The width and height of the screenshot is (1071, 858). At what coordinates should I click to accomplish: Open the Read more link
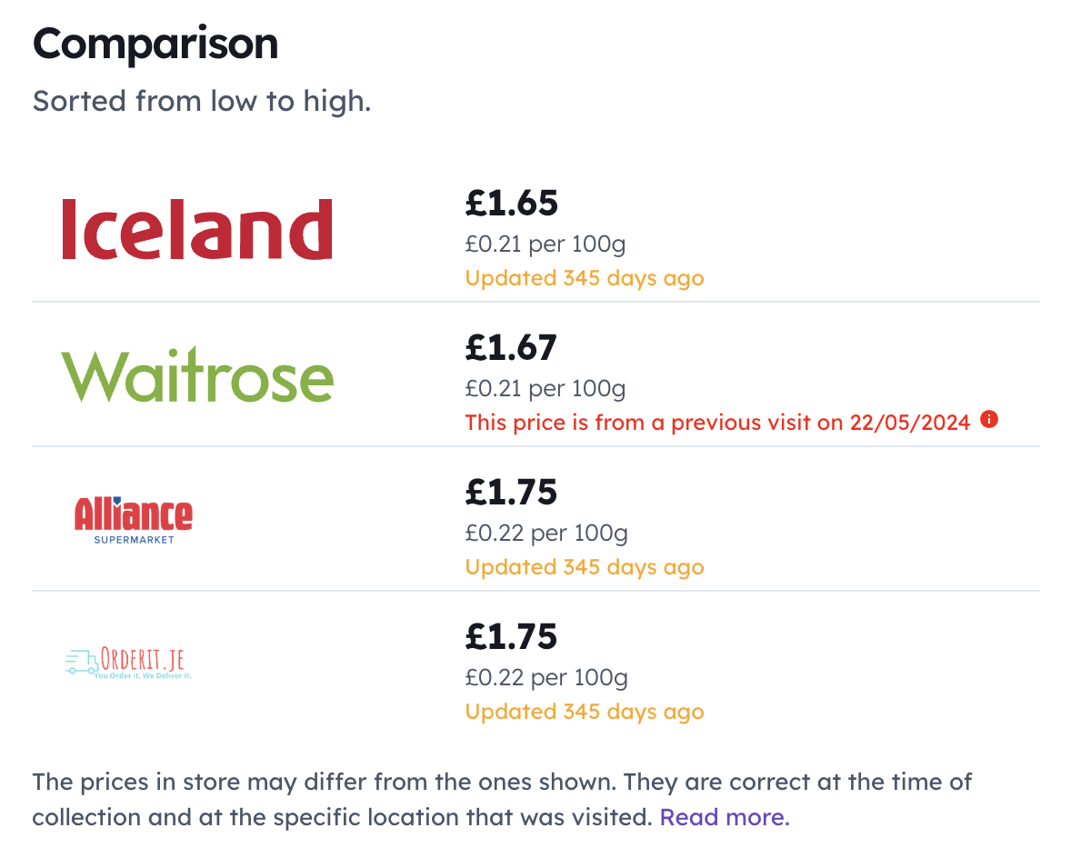(x=725, y=817)
